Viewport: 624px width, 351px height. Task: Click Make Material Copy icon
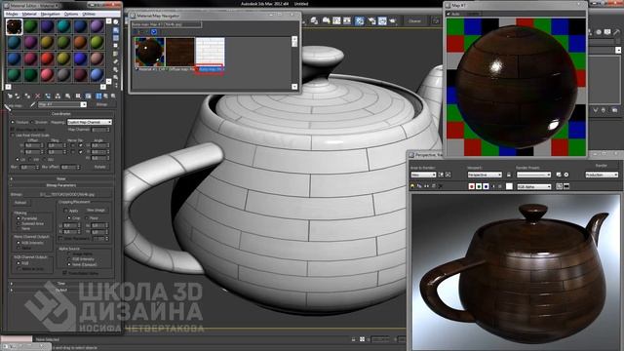click(x=48, y=96)
